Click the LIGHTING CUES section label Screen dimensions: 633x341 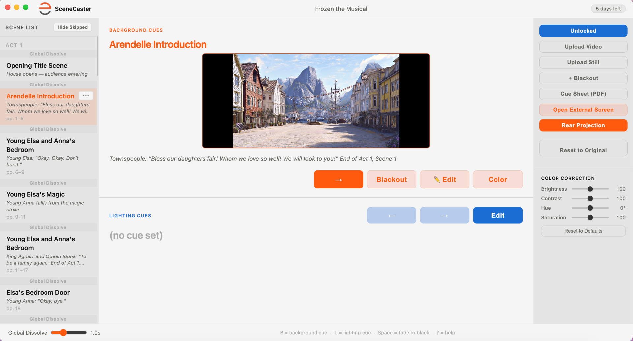pyautogui.click(x=130, y=216)
